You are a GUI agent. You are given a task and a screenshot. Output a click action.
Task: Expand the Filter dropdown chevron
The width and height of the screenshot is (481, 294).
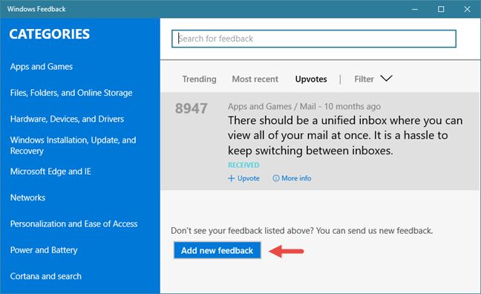click(386, 78)
